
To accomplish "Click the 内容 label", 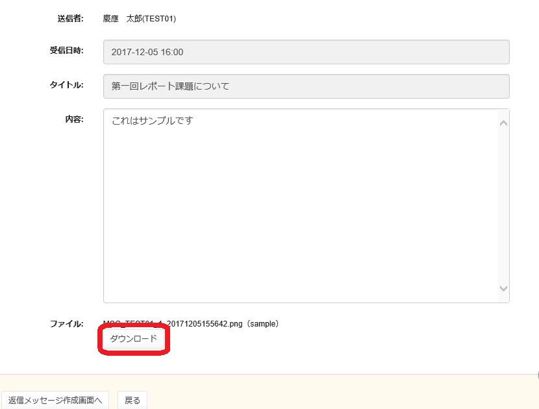I will pyautogui.click(x=74, y=119).
